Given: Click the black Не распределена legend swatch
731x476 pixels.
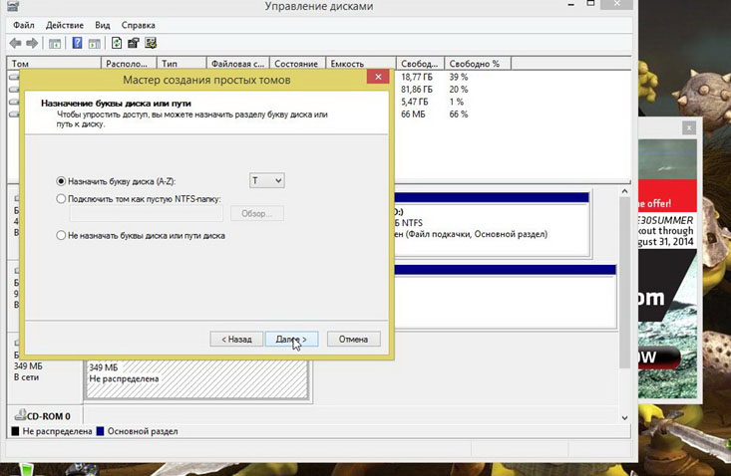Looking at the screenshot, I should pyautogui.click(x=15, y=431).
